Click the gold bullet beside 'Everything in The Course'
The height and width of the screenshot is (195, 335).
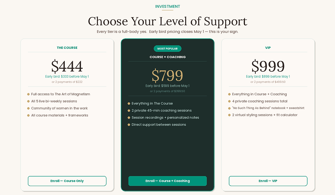pos(129,104)
